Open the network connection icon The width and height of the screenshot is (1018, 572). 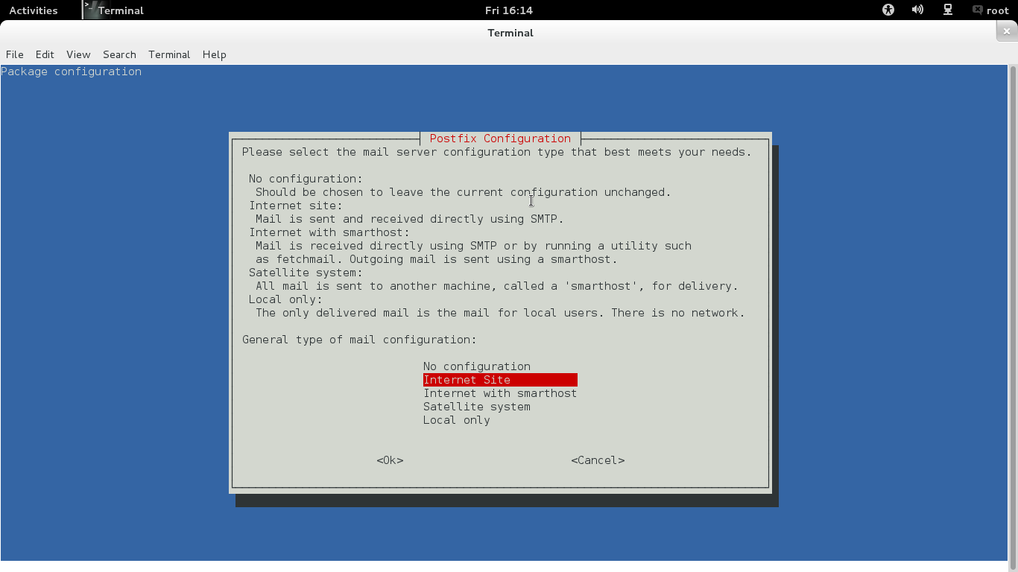tap(947, 10)
